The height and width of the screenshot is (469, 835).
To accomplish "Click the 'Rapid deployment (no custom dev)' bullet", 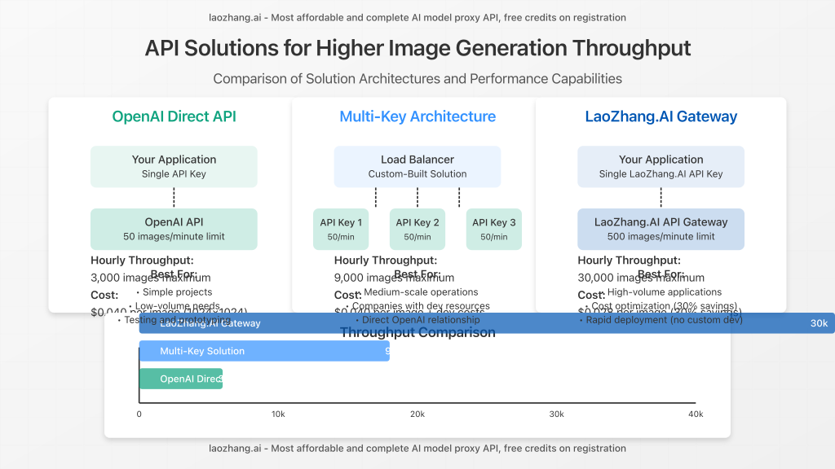I will pyautogui.click(x=660, y=319).
